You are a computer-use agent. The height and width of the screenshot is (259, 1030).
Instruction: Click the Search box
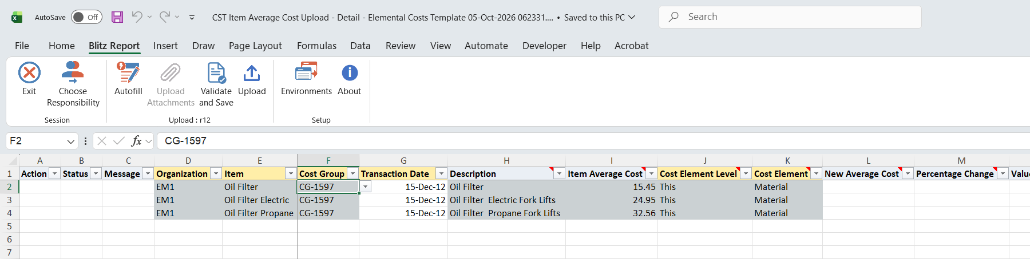coord(790,17)
